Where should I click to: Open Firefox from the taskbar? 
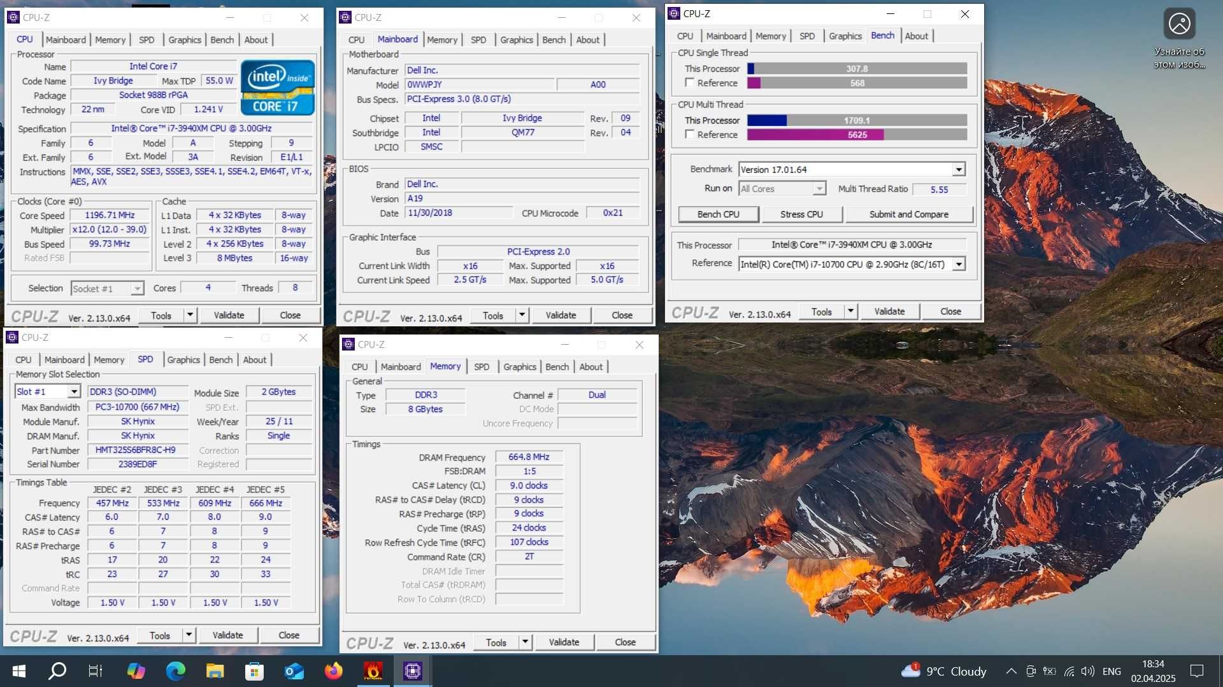point(333,671)
